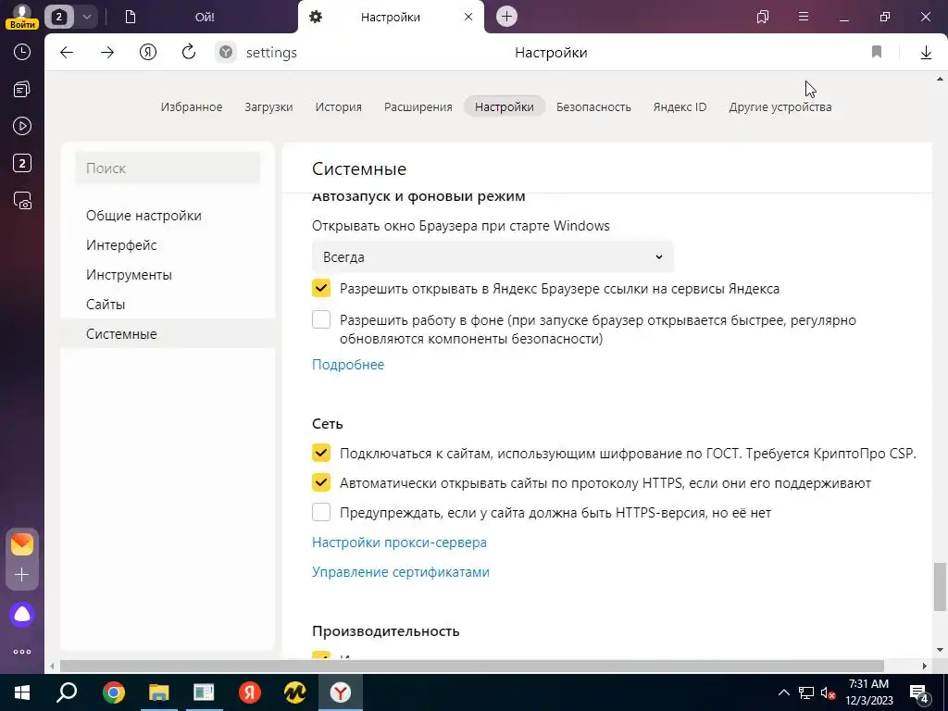Select Системные in the sidebar
Screen dimensions: 948x711
[x=168, y=333]
